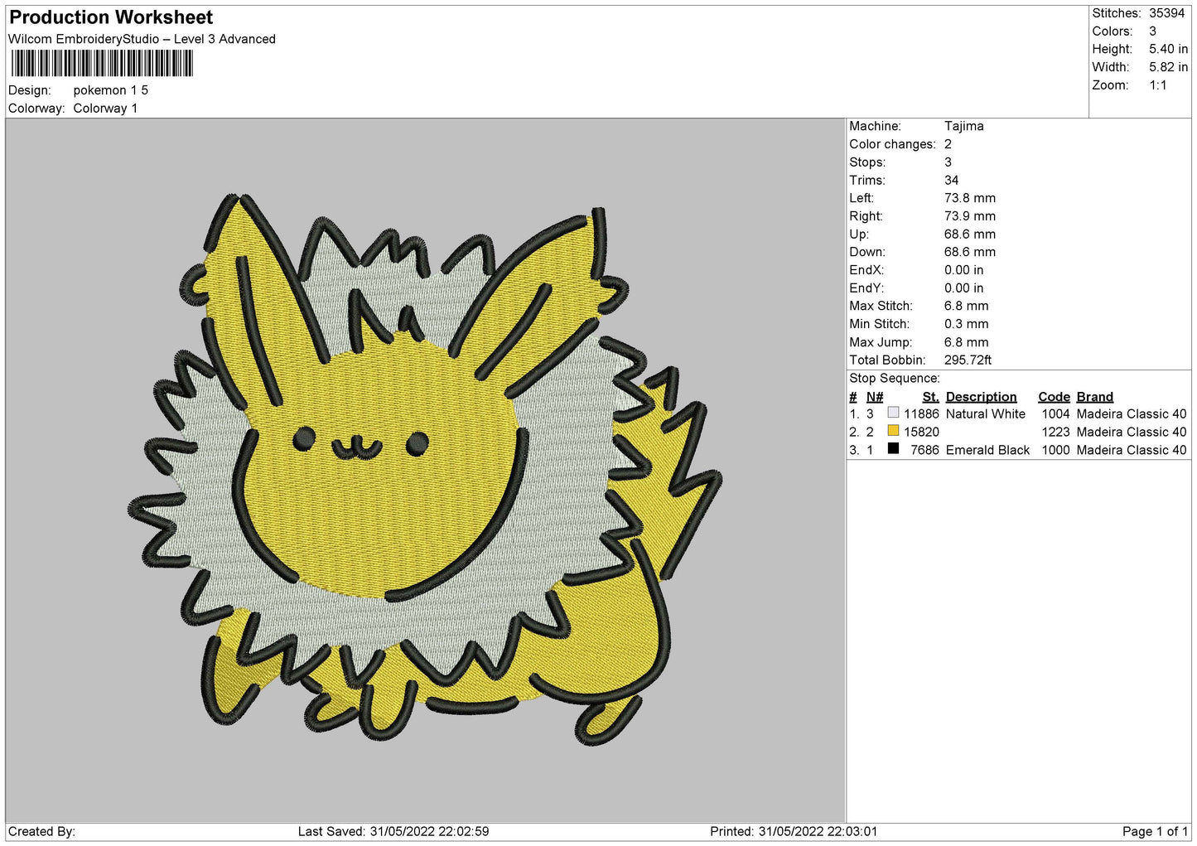This screenshot has width=1197, height=846.
Task: Click the stitch count 11886
Action: [x=921, y=414]
